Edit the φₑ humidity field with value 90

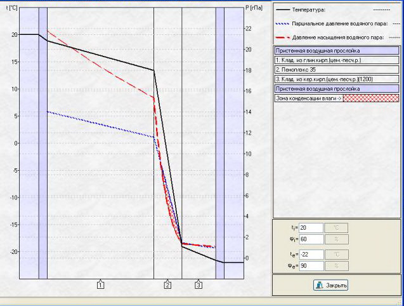click(x=311, y=266)
